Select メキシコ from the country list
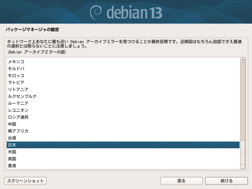The height and width of the screenshot is (189, 252). tap(123, 62)
